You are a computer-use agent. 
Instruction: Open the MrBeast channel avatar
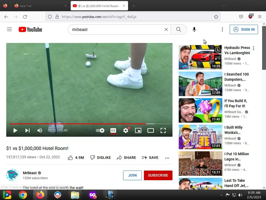(x=12, y=175)
